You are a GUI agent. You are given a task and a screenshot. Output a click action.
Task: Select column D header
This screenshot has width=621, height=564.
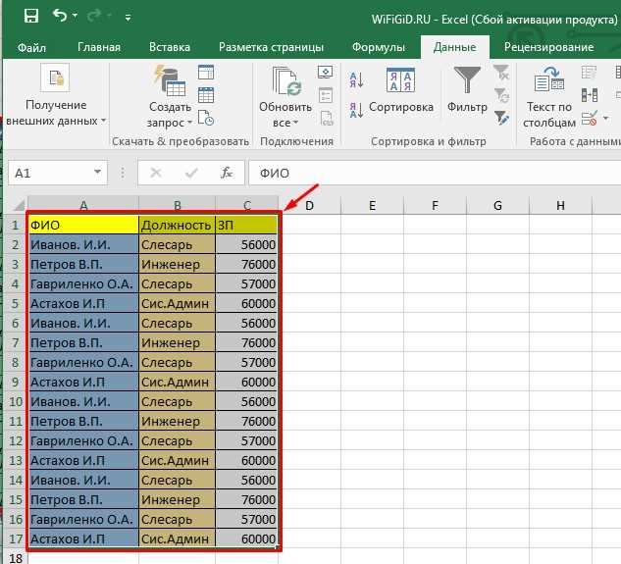309,205
